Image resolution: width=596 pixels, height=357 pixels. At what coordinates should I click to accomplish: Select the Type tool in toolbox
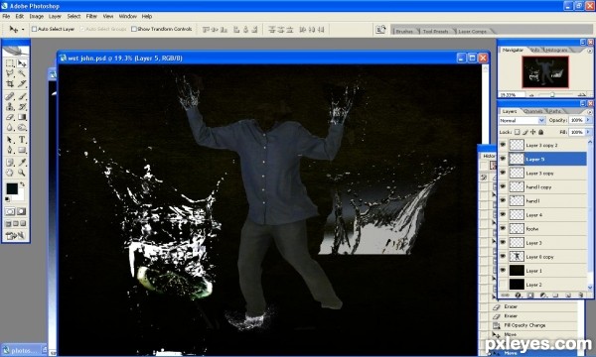pyautogui.click(x=22, y=140)
